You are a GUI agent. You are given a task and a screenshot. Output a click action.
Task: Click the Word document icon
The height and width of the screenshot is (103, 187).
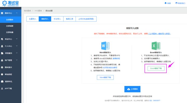[105, 46]
